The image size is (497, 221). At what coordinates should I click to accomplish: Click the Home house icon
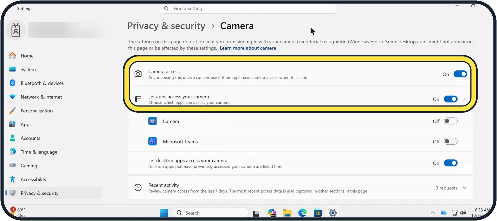click(12, 56)
